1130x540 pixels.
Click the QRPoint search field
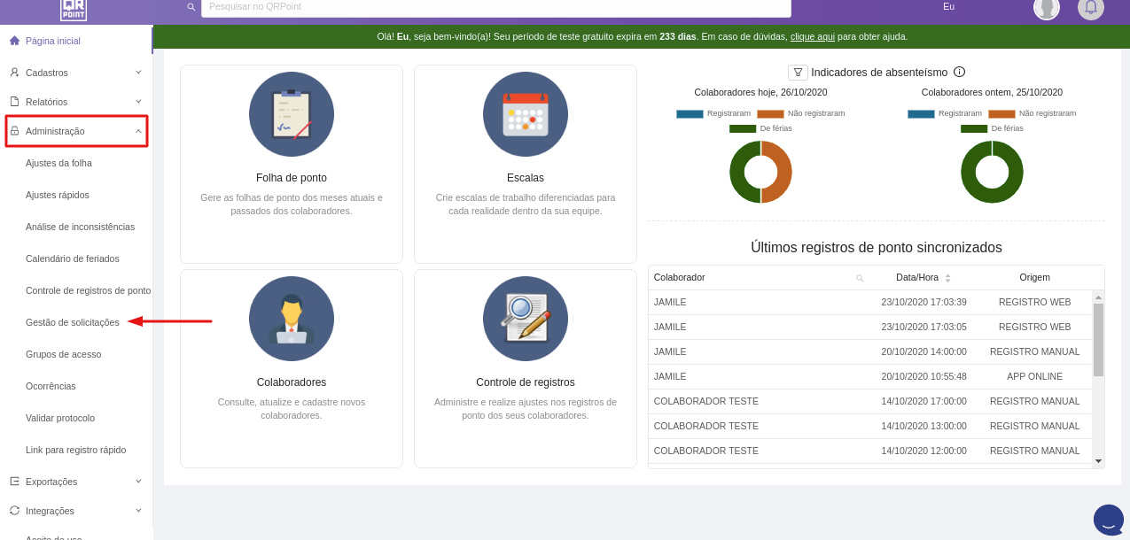[x=495, y=7]
